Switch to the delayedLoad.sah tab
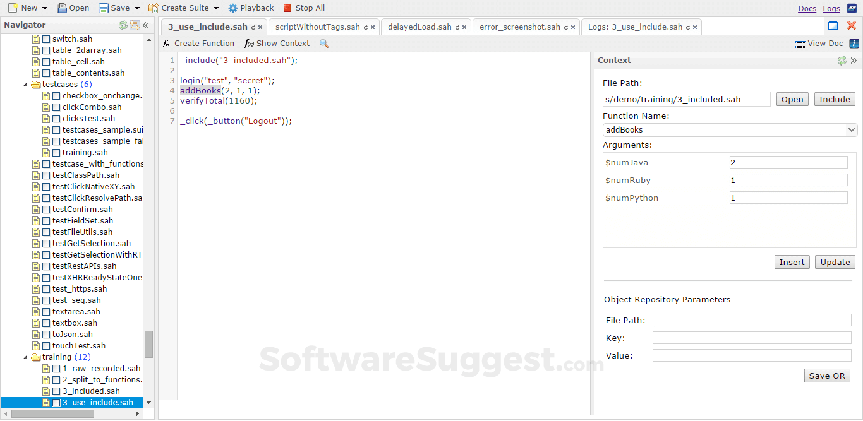Viewport: 863px width, 421px height. click(x=419, y=27)
